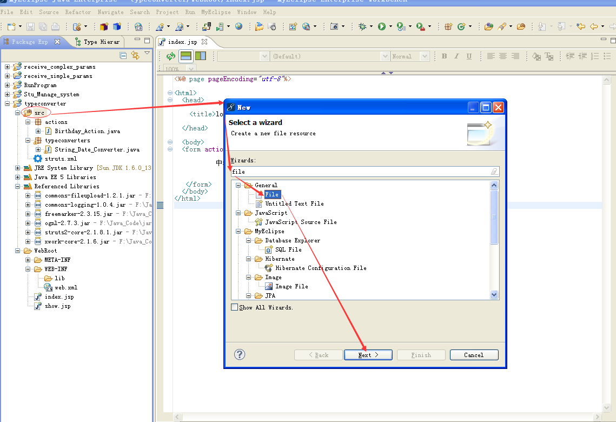Viewport: 616px width, 422px height.
Task: Click the align right icon
Action: (515, 56)
